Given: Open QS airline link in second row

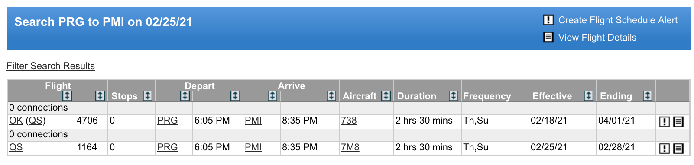Looking at the screenshot, I should pos(16,147).
